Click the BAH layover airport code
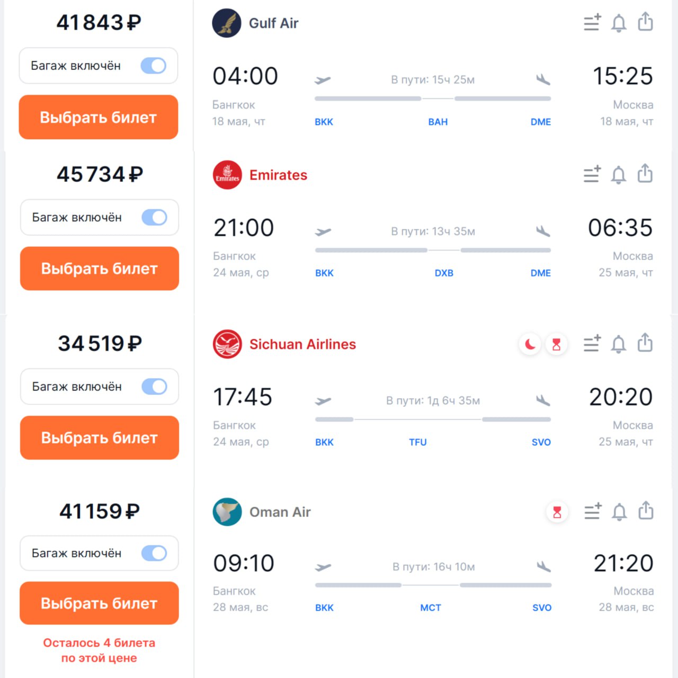Screen dimensions: 678x678 point(438,122)
